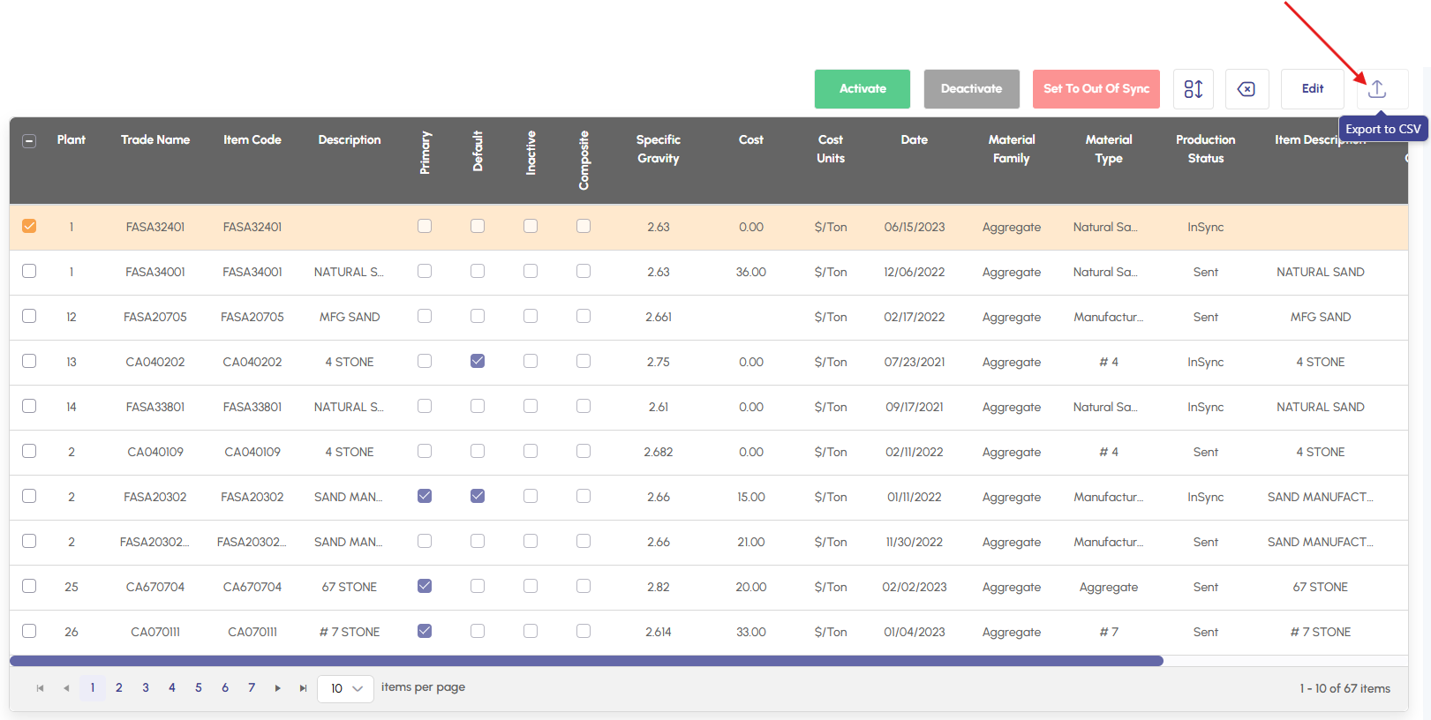Jump to page 7 in pagination

click(252, 687)
